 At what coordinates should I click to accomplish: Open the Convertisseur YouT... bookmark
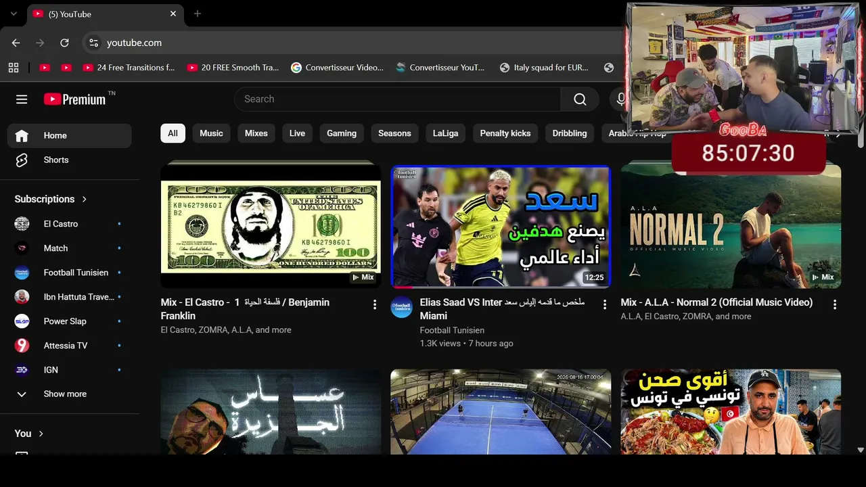point(440,68)
